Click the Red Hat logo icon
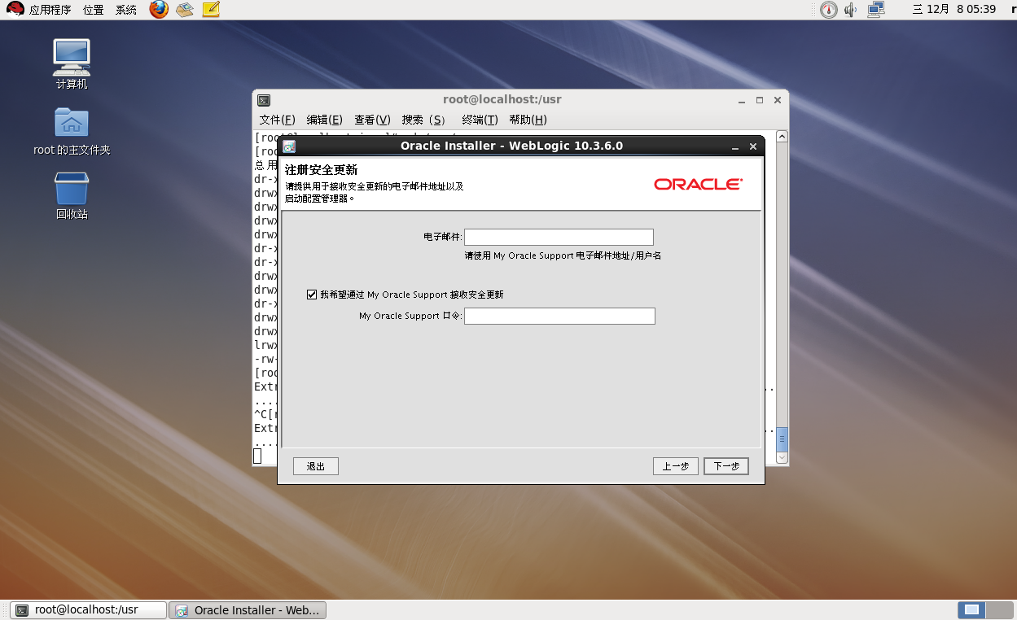The image size is (1017, 620). [x=15, y=10]
